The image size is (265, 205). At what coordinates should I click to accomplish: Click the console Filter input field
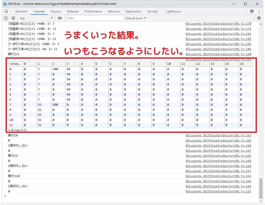point(94,18)
